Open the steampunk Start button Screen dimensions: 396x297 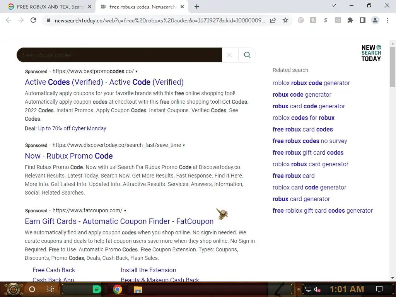click(x=14, y=289)
